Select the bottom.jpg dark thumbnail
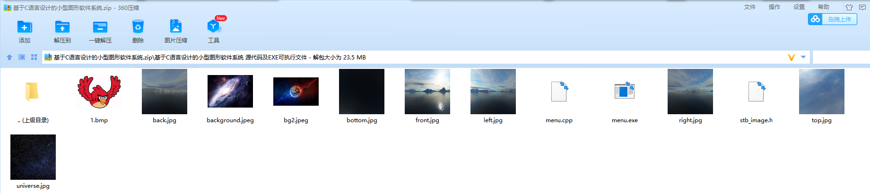The height and width of the screenshot is (193, 870). click(362, 92)
